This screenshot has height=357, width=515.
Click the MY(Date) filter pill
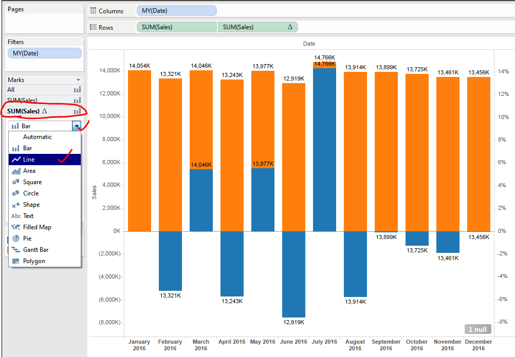tap(45, 53)
